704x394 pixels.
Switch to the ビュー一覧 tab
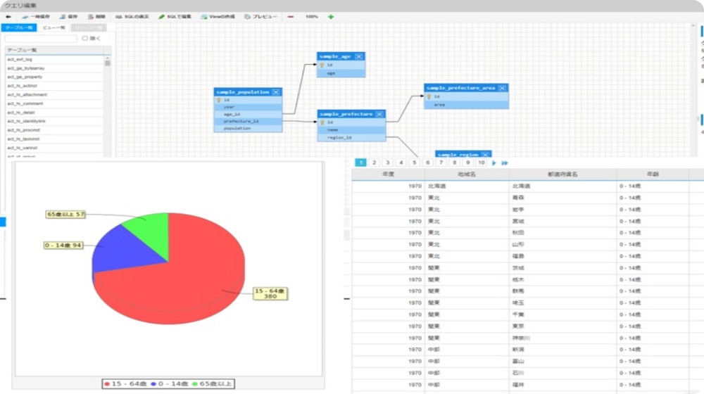[54, 28]
